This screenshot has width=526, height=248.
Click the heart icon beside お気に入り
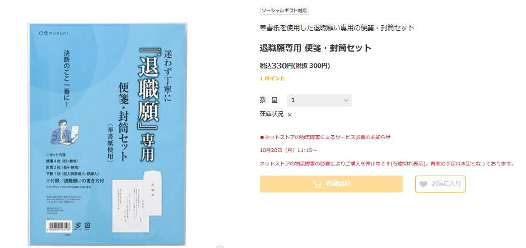coord(423,184)
